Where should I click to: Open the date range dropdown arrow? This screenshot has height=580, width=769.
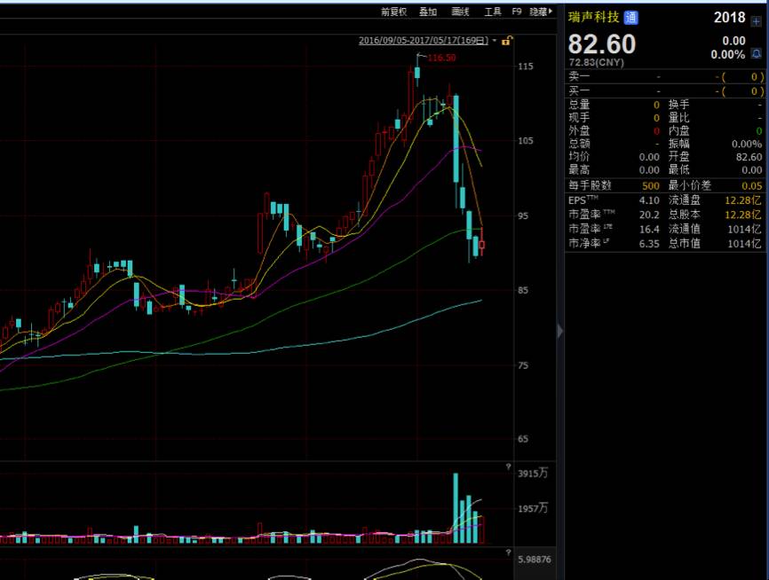click(495, 41)
